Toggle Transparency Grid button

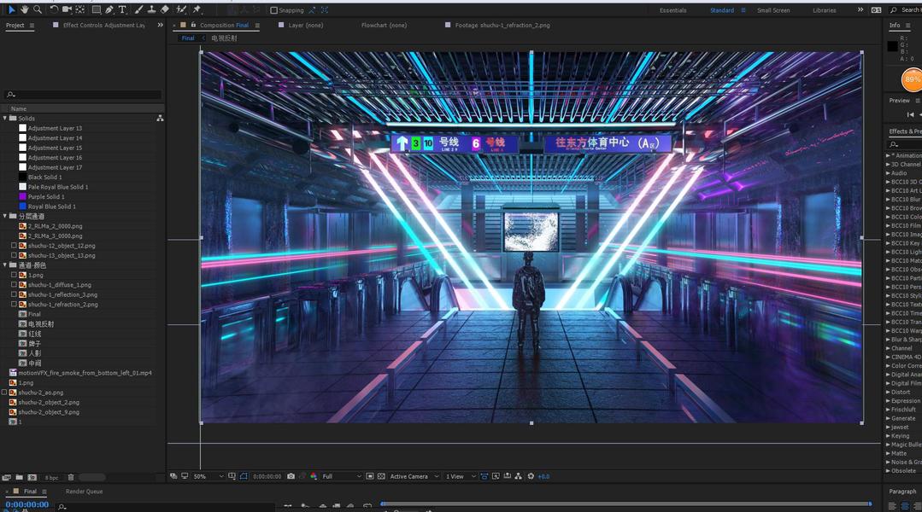381,476
